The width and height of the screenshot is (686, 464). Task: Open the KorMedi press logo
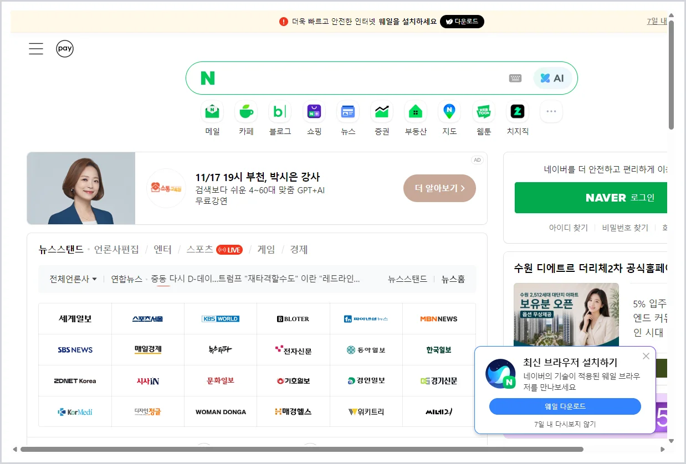[75, 412]
